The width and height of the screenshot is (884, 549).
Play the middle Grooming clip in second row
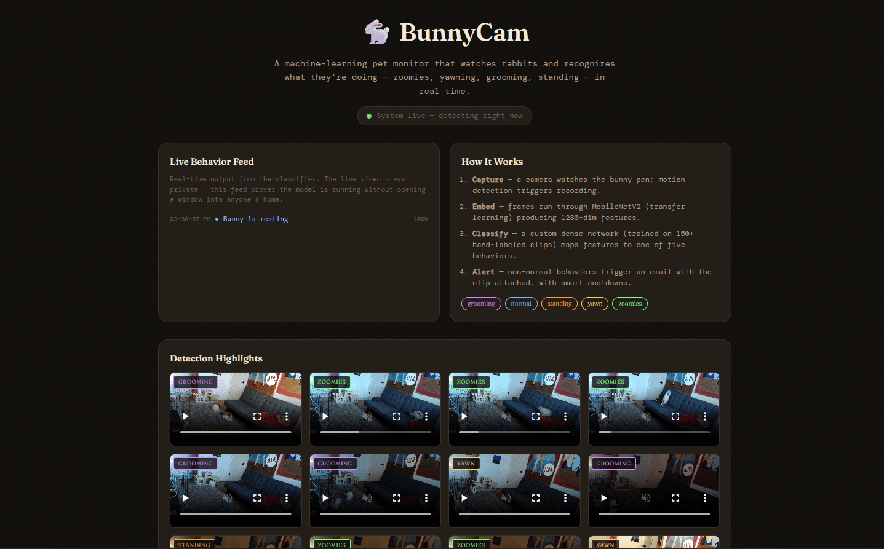(x=325, y=498)
